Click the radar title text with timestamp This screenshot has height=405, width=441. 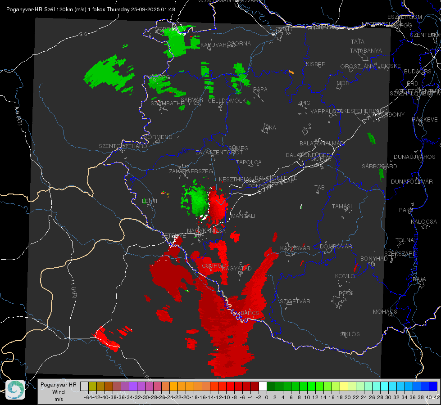pos(91,9)
